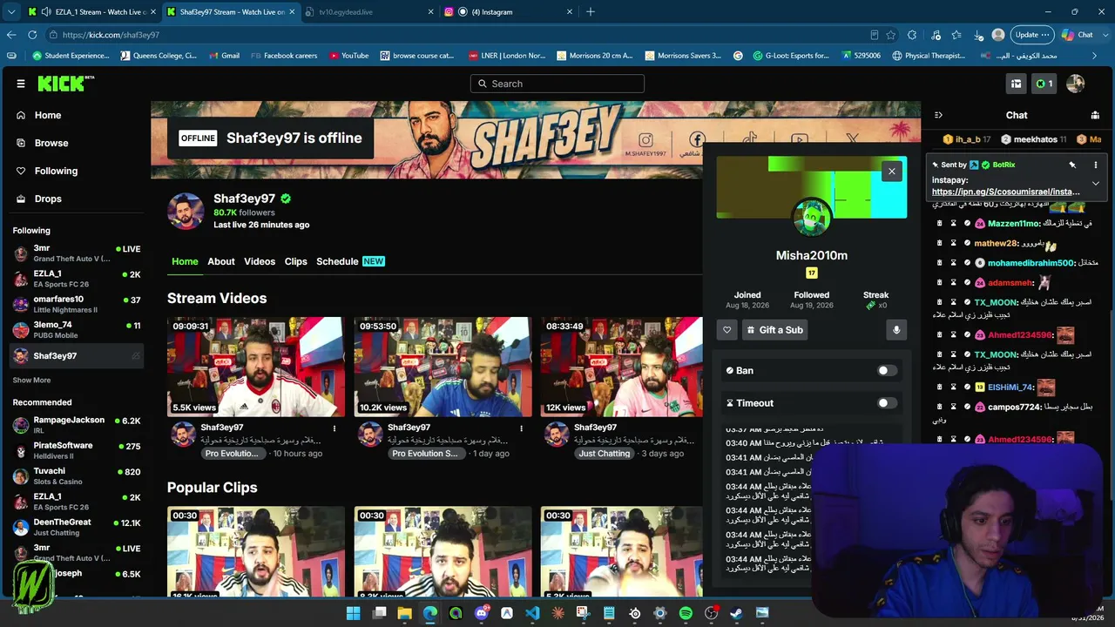Open Steam from the taskbar
This screenshot has height=627, width=1115.
click(737, 613)
